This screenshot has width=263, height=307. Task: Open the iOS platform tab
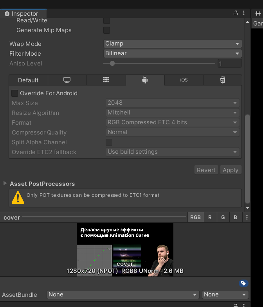(x=184, y=80)
